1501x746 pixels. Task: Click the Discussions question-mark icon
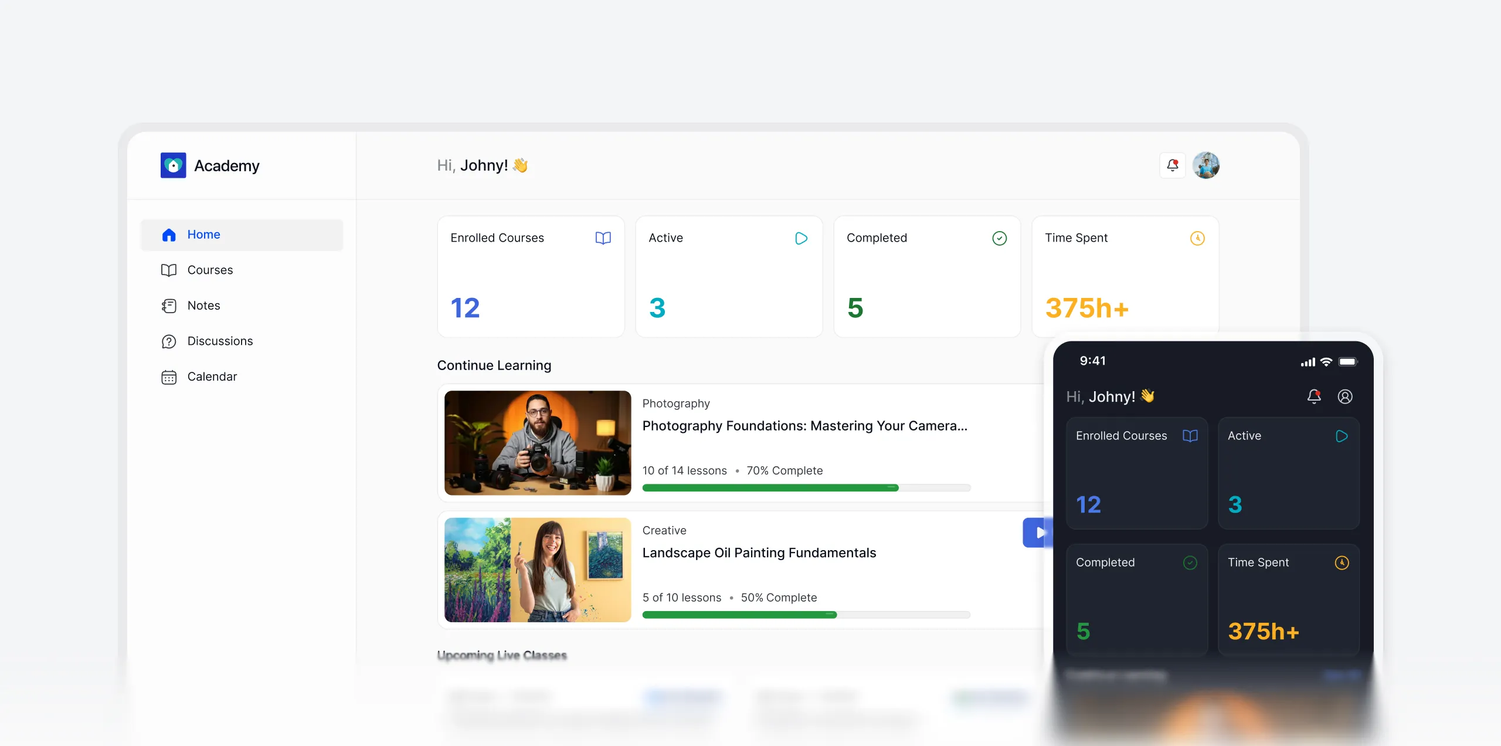pyautogui.click(x=169, y=341)
